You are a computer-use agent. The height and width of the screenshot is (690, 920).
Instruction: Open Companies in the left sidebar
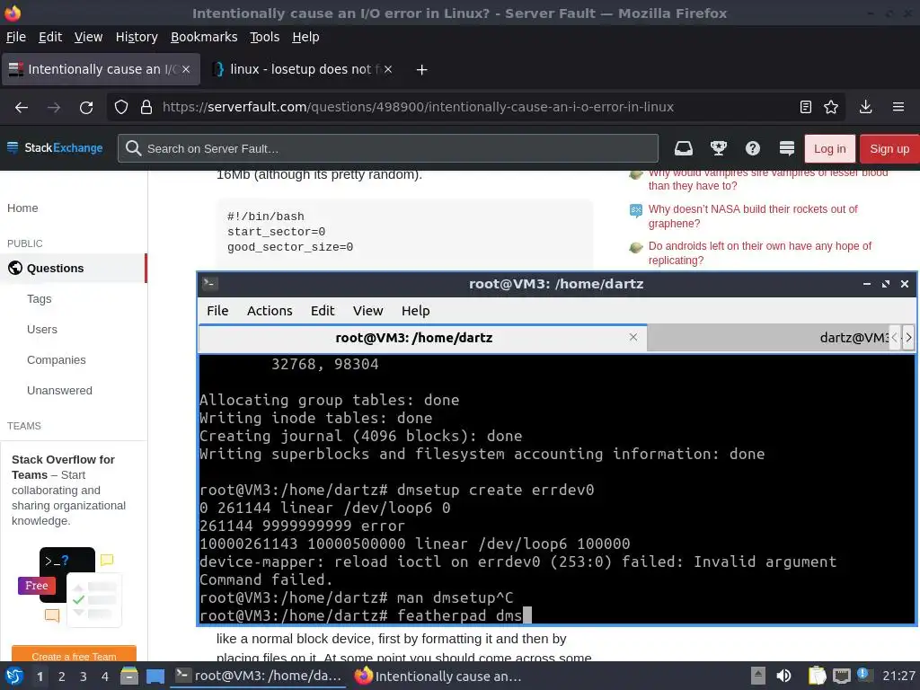pos(57,359)
